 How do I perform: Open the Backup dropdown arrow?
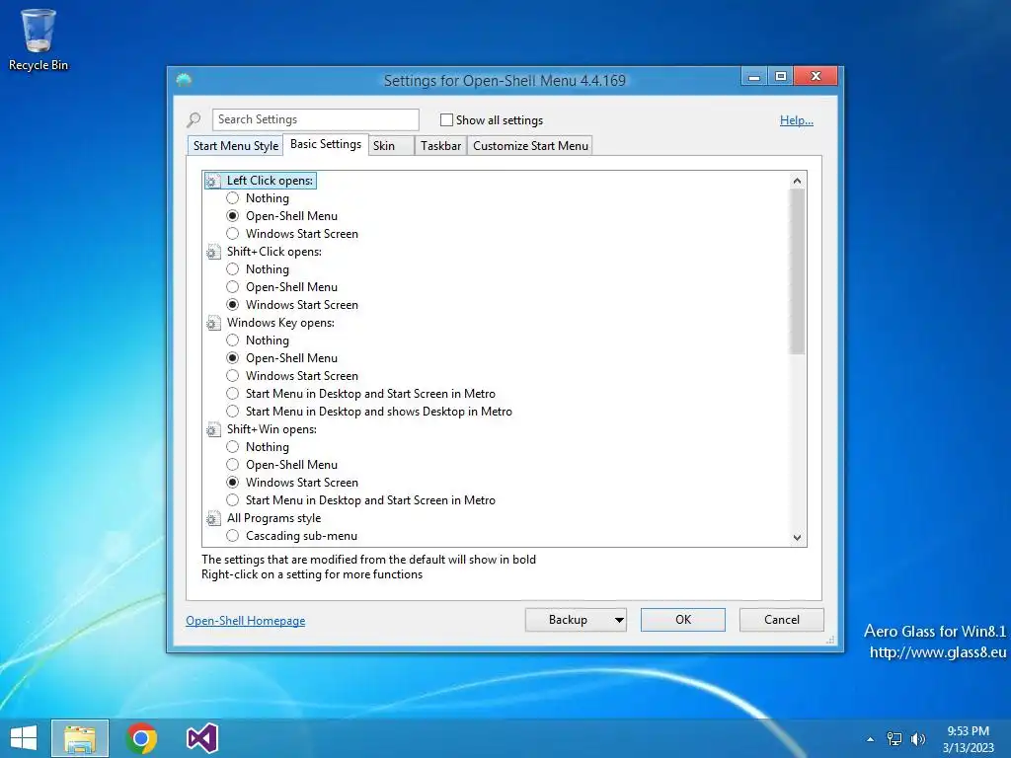[619, 620]
